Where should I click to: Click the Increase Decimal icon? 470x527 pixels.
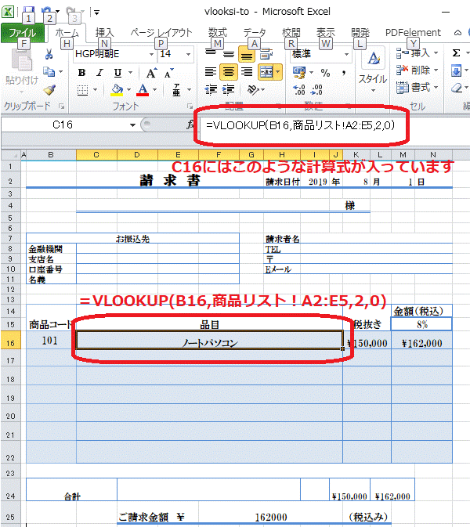[300, 90]
